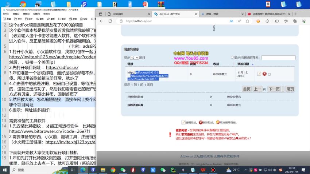The image size is (310, 174).
Task: Open the 显示 entries-per-page dropdown
Action: pyautogui.click(x=135, y=58)
